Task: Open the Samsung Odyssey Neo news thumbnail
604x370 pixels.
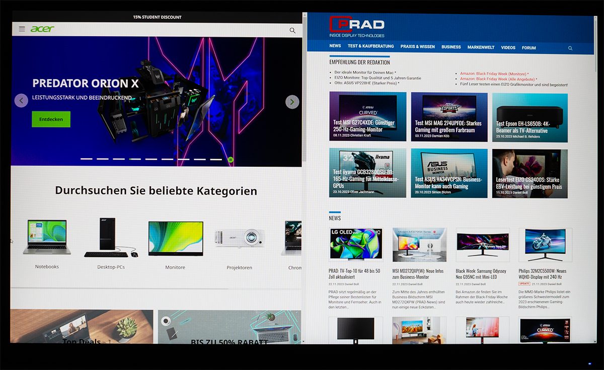Action: 483,245
